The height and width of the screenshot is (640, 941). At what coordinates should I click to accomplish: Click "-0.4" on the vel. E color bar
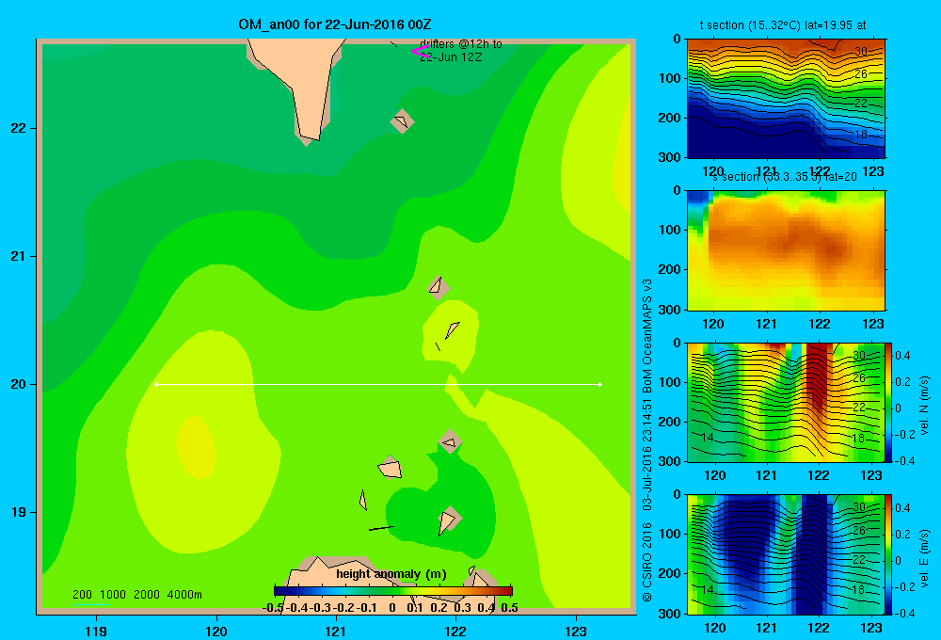coord(903,613)
